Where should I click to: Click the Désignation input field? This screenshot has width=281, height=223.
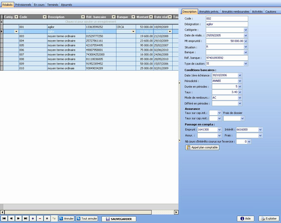[x=227, y=24]
